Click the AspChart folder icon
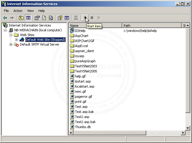The image size is (192, 143). (72, 36)
